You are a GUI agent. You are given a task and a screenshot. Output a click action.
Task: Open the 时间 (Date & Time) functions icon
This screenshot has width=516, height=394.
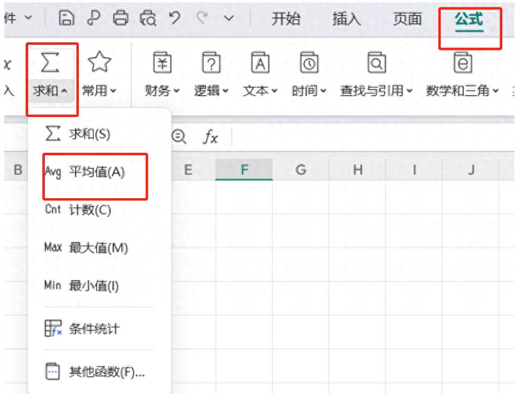coord(309,63)
